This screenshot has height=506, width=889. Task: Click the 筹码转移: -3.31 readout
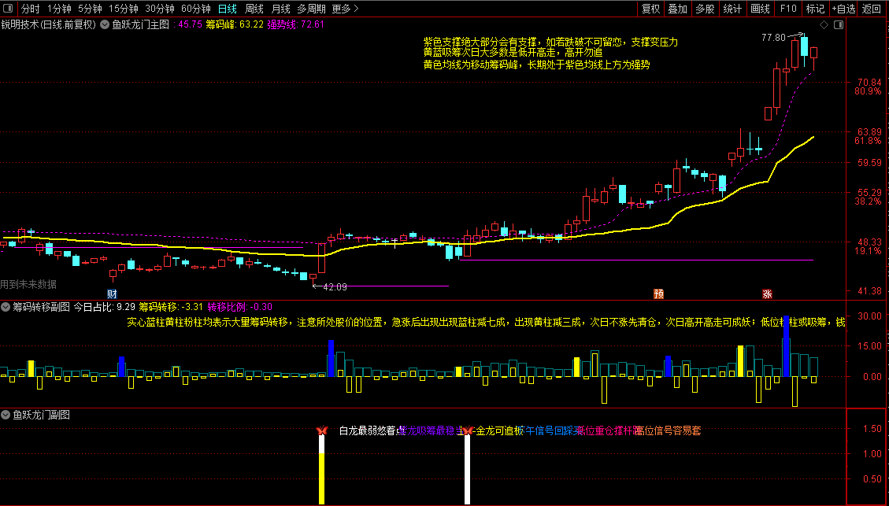[x=171, y=307]
